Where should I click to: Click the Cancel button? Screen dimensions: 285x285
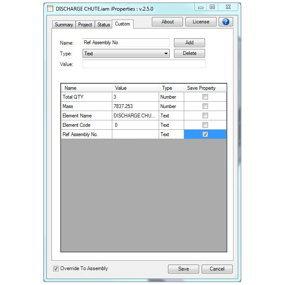pyautogui.click(x=217, y=269)
